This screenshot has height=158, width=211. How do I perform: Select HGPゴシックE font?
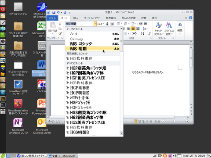coord(92,103)
